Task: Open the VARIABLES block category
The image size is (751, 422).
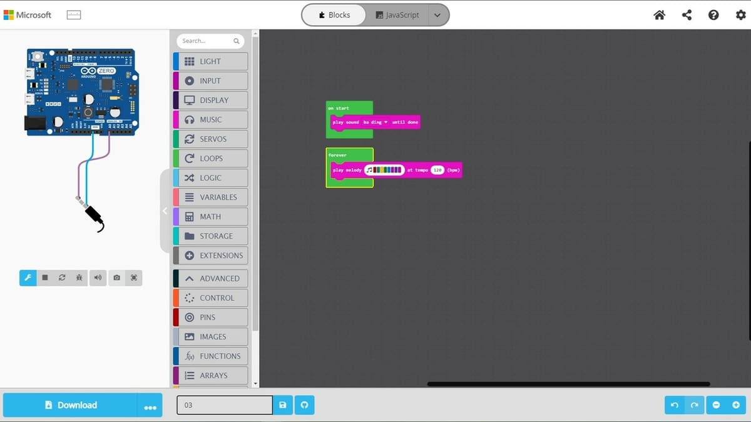Action: pyautogui.click(x=210, y=197)
